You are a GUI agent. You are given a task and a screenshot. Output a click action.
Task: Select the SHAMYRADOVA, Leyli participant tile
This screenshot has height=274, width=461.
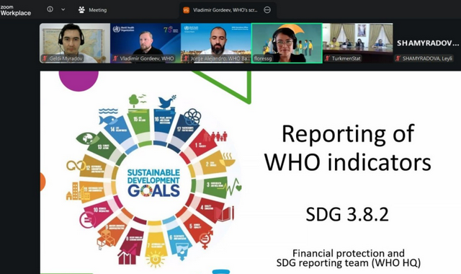click(427, 43)
